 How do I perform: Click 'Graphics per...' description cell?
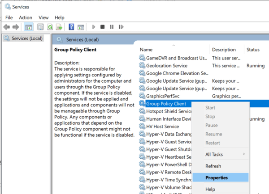pyautogui.click(x=226, y=96)
